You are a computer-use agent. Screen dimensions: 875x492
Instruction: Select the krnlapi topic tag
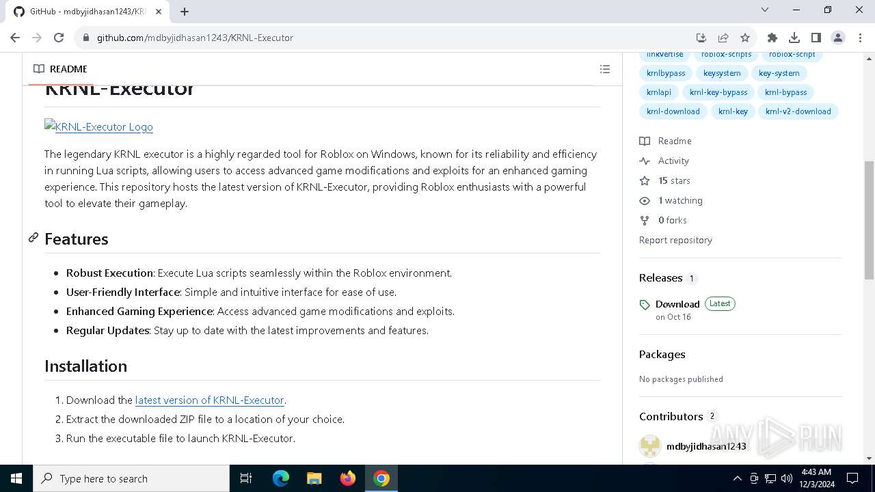[659, 92]
